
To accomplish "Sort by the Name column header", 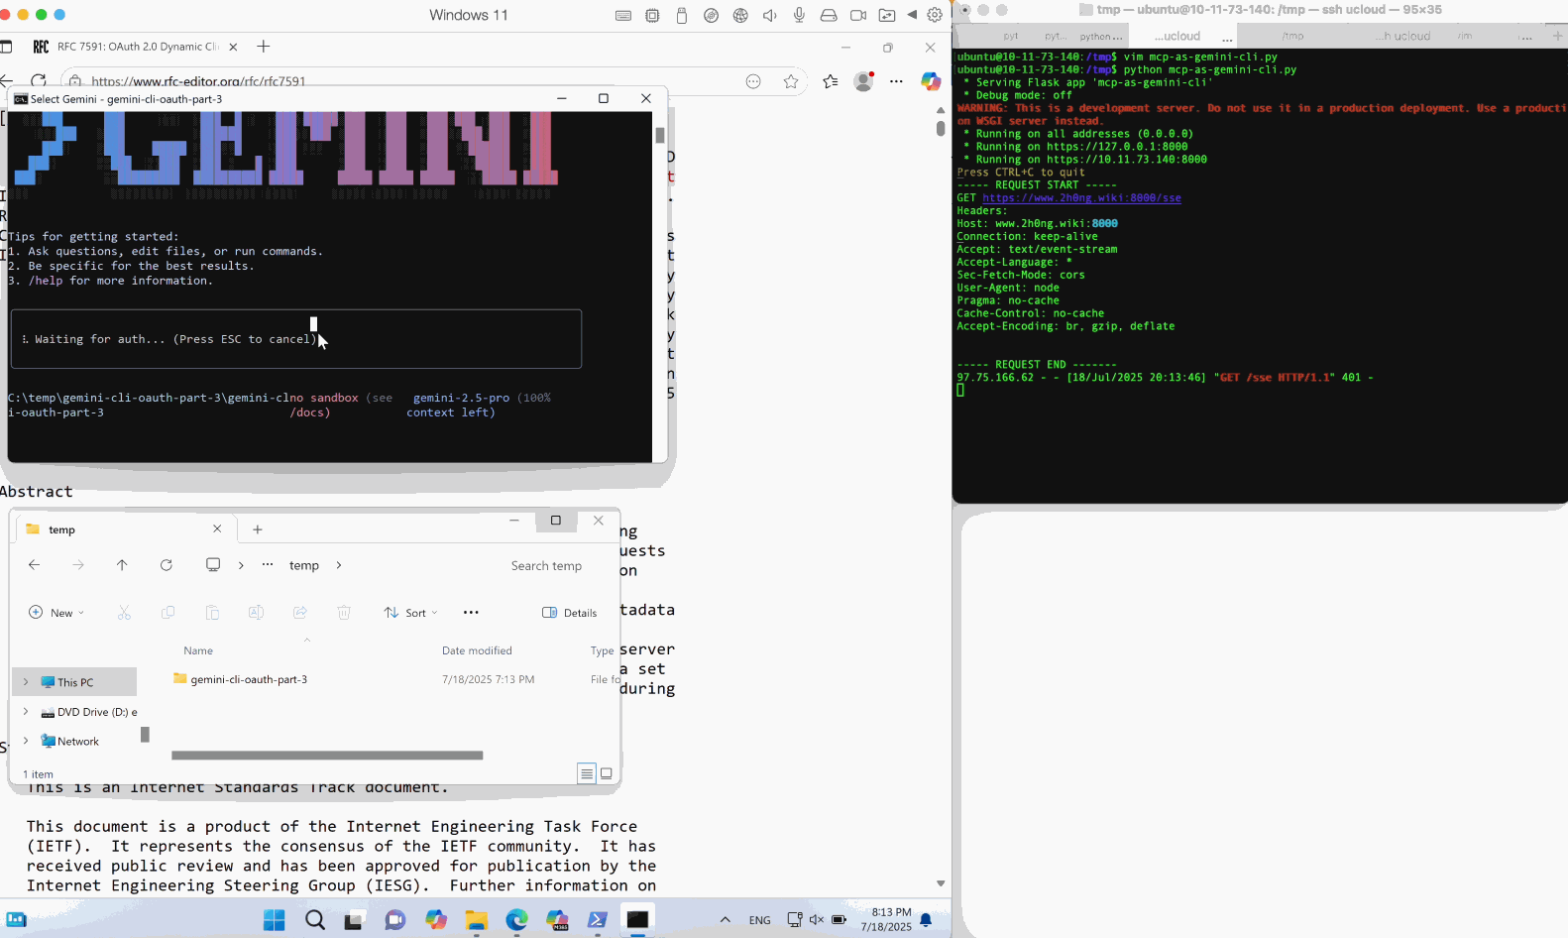I will click(198, 650).
